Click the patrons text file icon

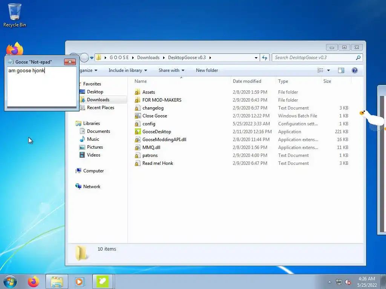click(138, 155)
